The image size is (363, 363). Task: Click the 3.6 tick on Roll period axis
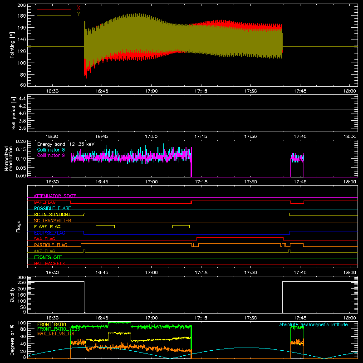click(x=22, y=128)
